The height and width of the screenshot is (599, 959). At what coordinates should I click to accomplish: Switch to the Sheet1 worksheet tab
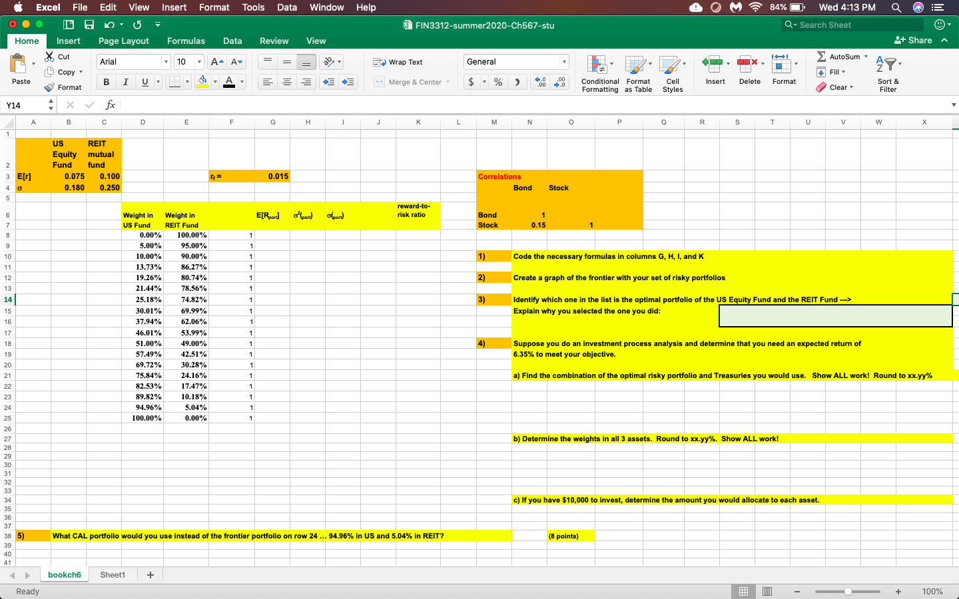pyautogui.click(x=113, y=574)
